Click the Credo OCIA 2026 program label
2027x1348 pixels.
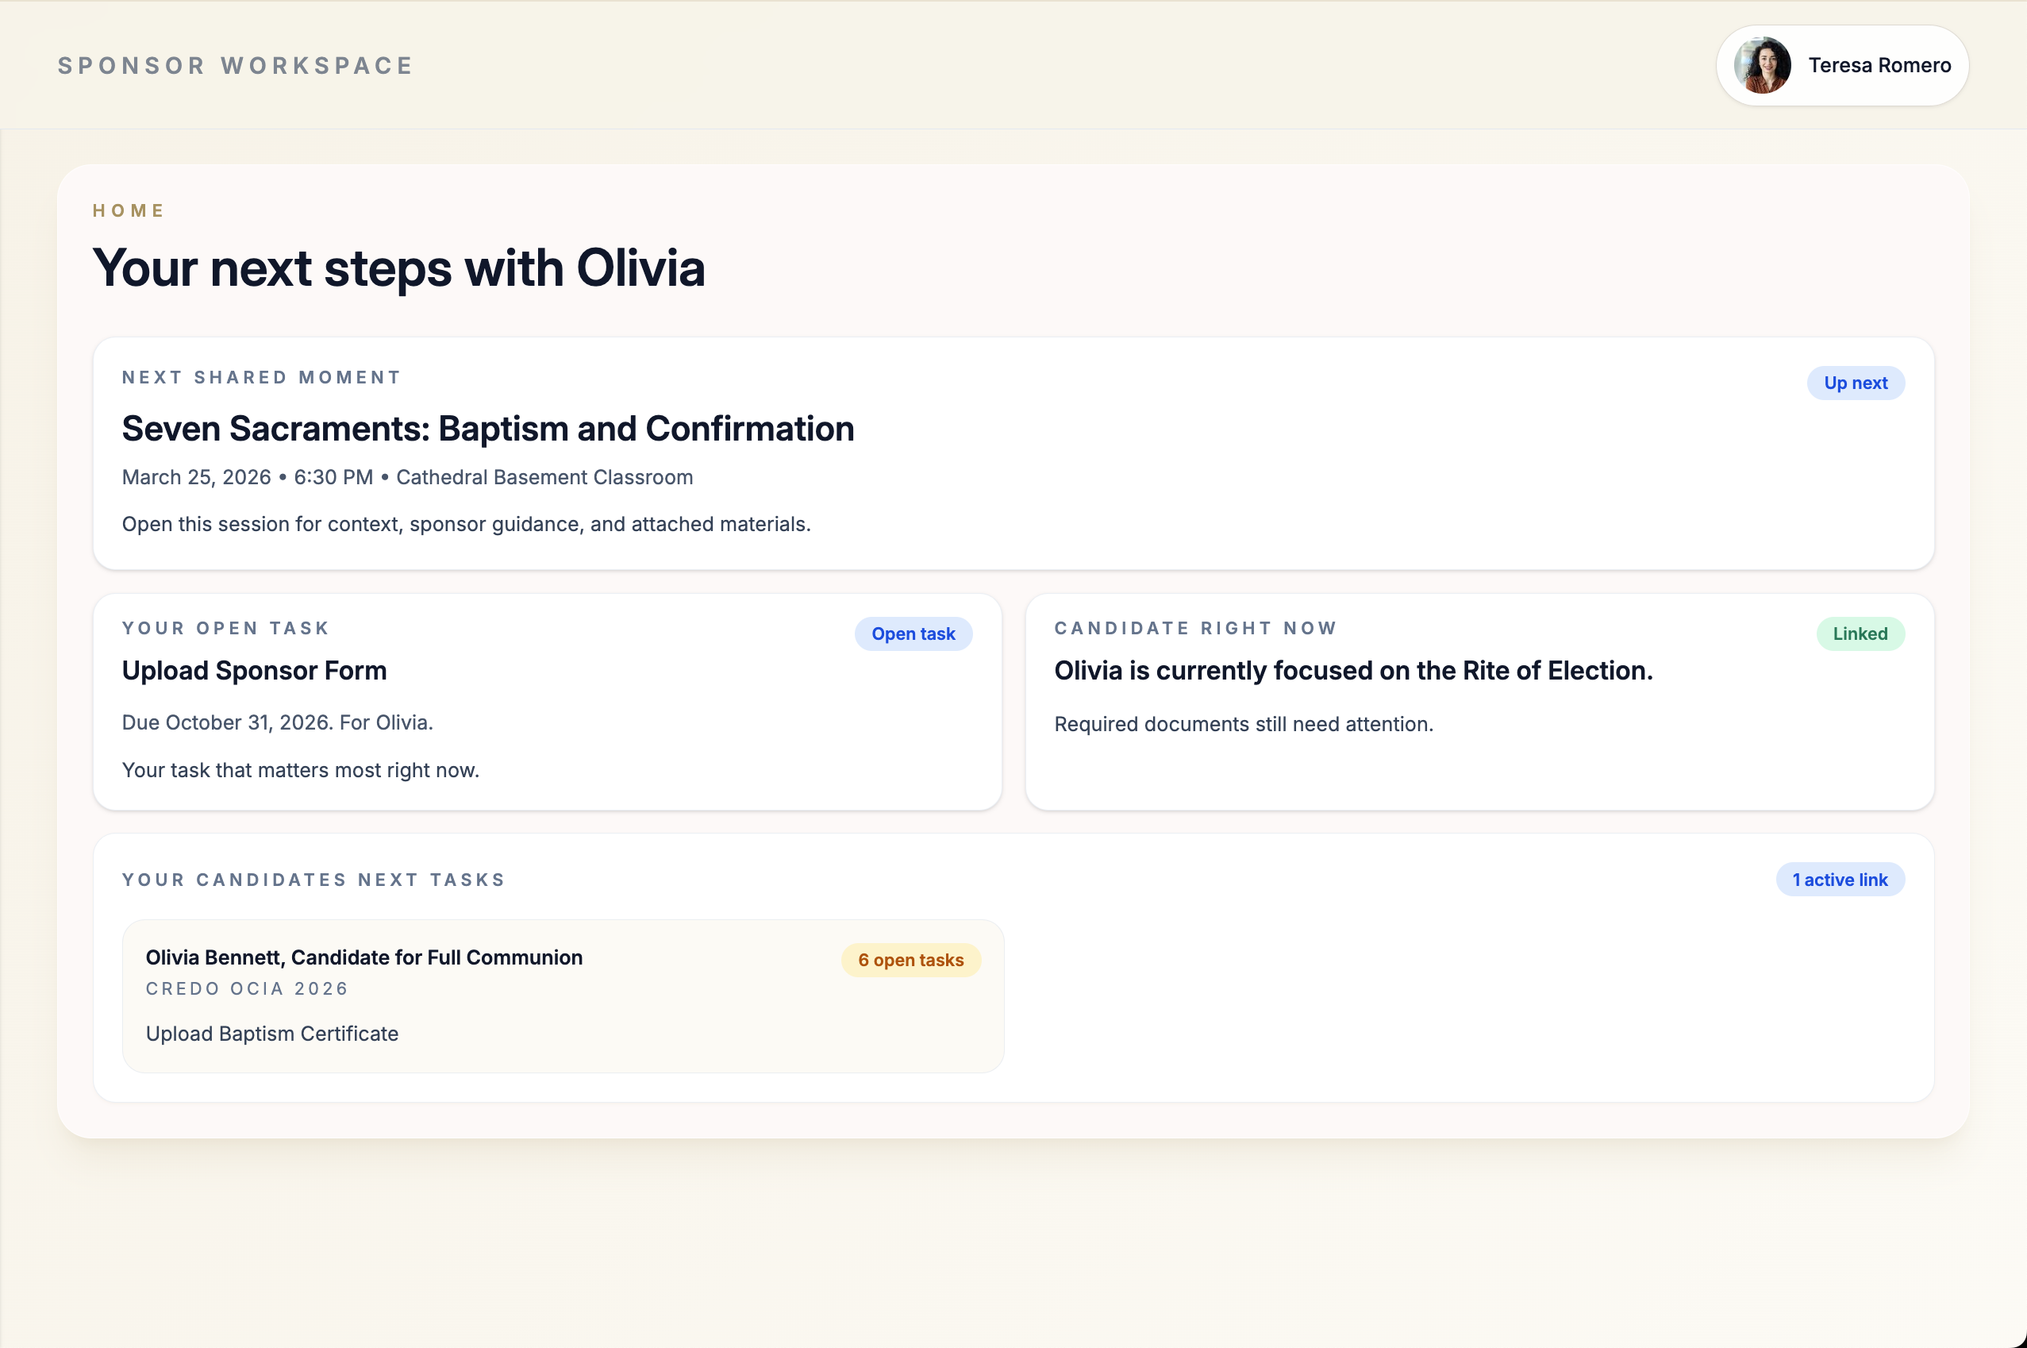coord(247,988)
